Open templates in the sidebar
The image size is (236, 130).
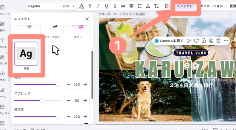pyautogui.click(x=3, y=10)
